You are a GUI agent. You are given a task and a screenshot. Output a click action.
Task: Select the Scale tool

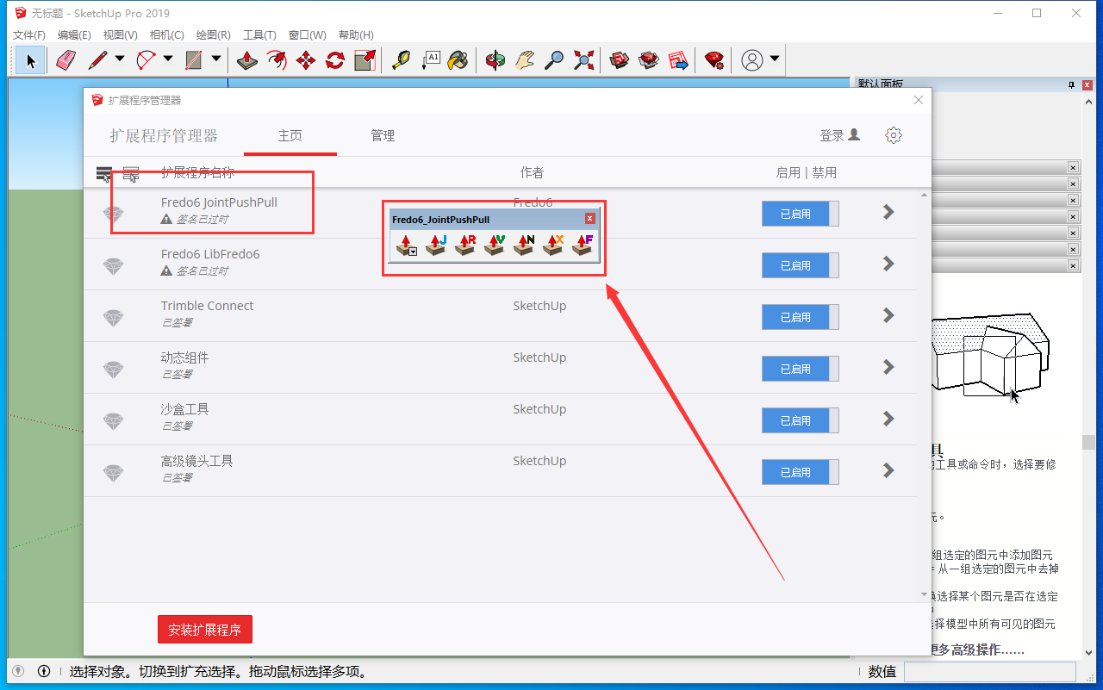click(365, 60)
